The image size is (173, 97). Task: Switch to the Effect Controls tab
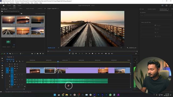point(12,8)
